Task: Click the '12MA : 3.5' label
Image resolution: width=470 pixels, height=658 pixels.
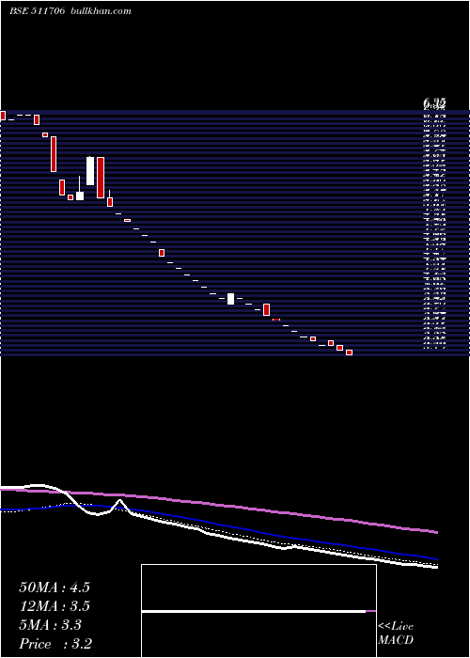Action: tap(55, 606)
